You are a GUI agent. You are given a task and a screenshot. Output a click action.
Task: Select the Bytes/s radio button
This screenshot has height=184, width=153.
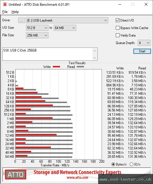[x=113, y=164]
